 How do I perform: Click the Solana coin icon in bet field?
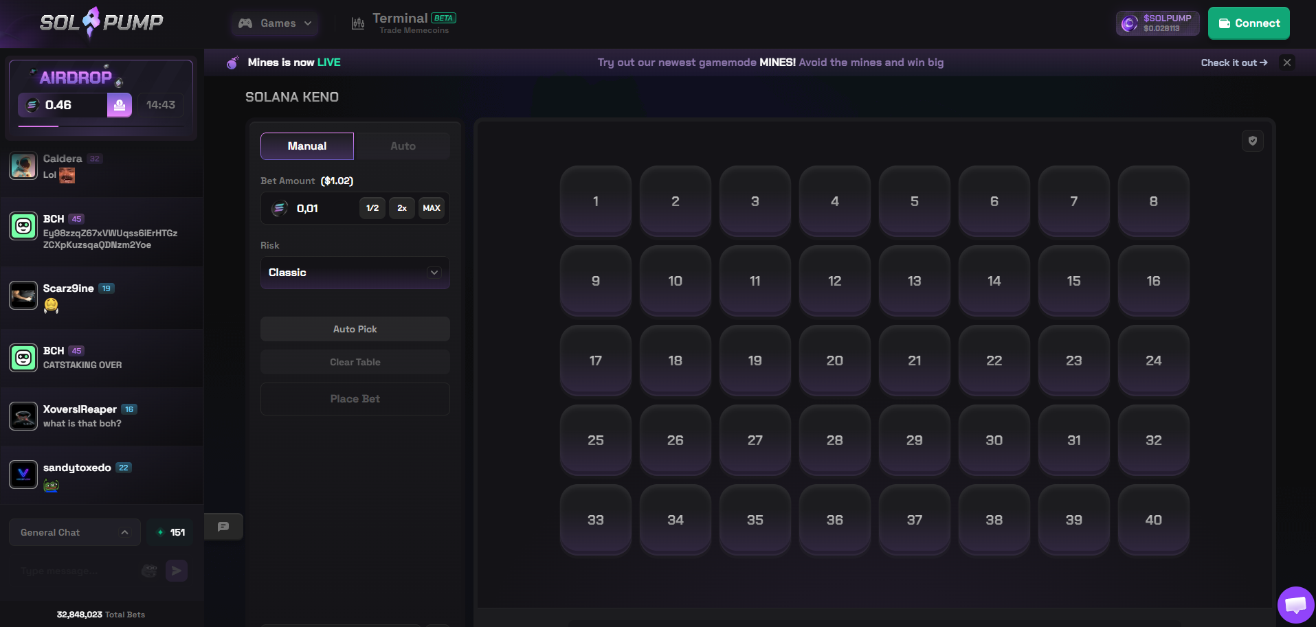click(x=280, y=208)
